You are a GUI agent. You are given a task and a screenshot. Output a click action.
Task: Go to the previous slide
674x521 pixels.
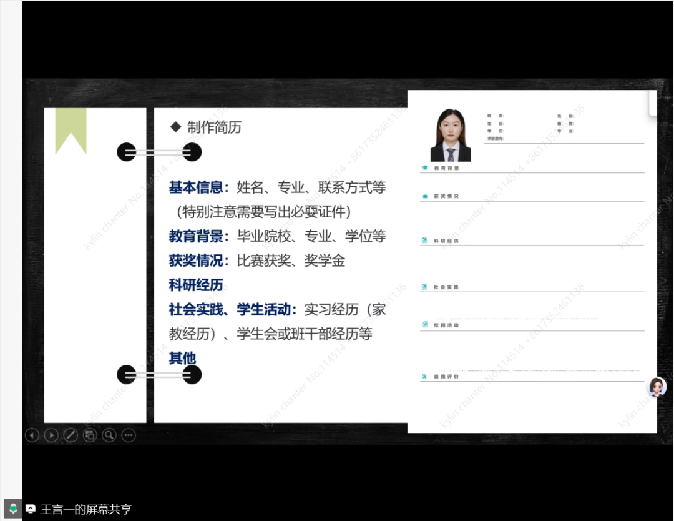click(32, 435)
